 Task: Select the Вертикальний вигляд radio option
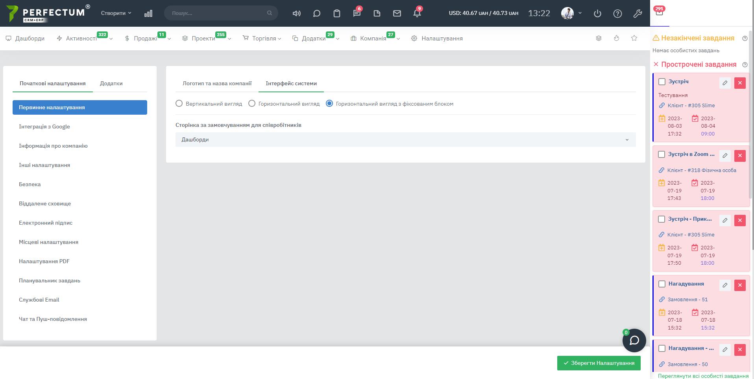179,104
